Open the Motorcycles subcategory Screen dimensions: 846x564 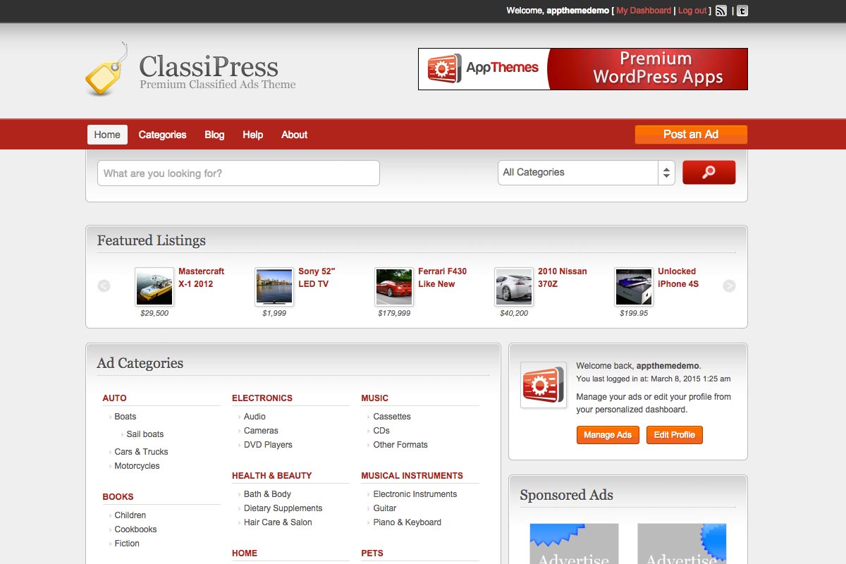point(137,466)
